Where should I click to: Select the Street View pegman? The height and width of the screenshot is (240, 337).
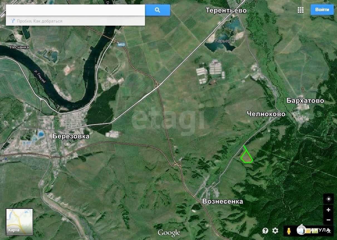[x=289, y=231]
